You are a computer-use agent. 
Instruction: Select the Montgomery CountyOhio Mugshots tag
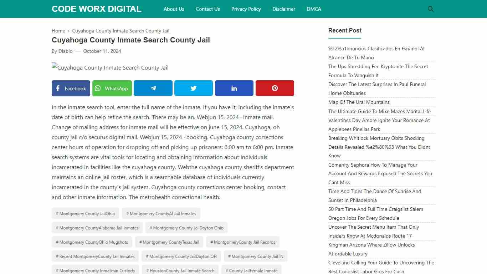click(92, 242)
